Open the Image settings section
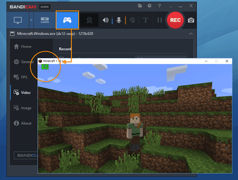The height and width of the screenshot is (180, 238). coord(23,108)
